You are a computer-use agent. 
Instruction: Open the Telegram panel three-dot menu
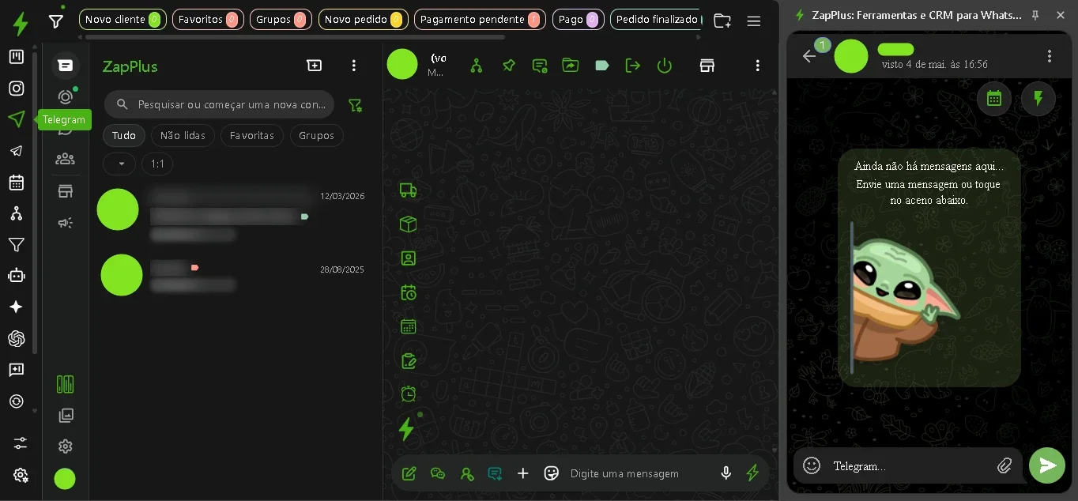[x=1050, y=56]
